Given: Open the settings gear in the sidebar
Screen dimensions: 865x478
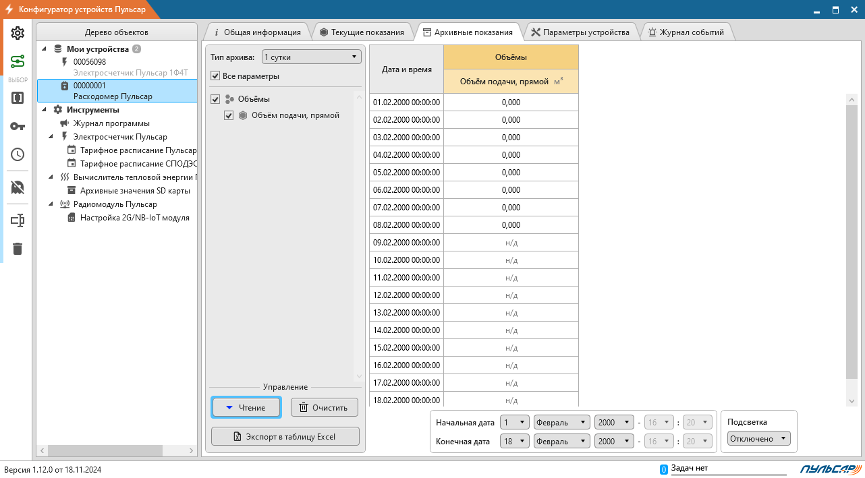Looking at the screenshot, I should (18, 33).
